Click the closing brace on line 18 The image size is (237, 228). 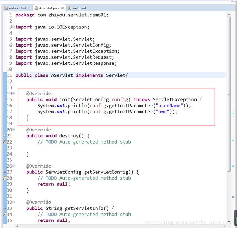[28, 118]
